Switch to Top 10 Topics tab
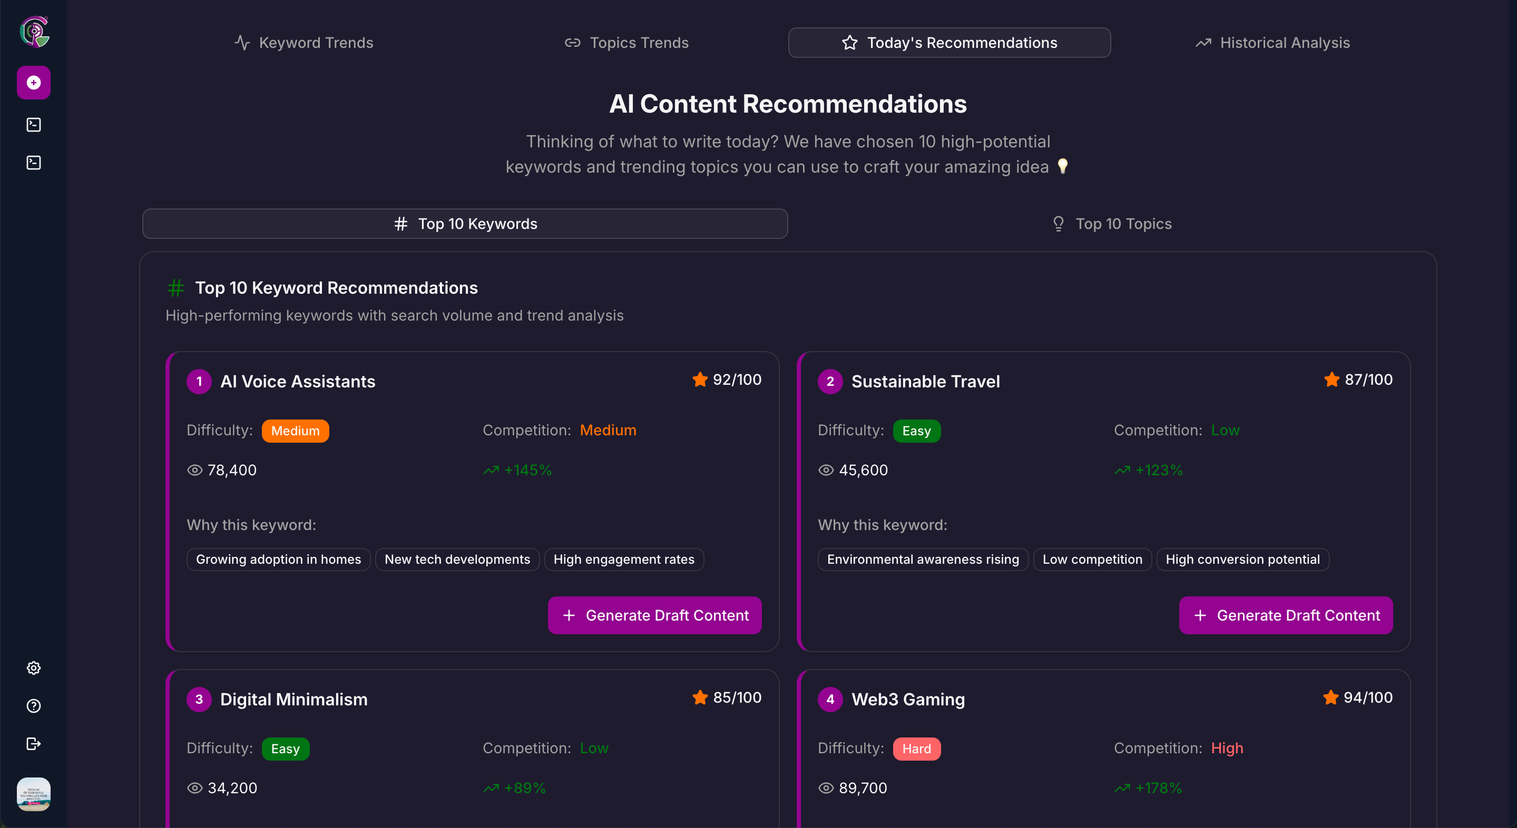The width and height of the screenshot is (1517, 828). pyautogui.click(x=1111, y=224)
